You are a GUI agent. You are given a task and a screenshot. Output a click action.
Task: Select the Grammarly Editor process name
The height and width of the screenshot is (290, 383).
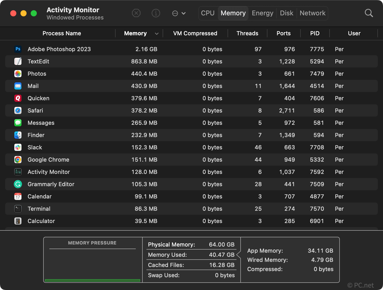tap(51, 184)
